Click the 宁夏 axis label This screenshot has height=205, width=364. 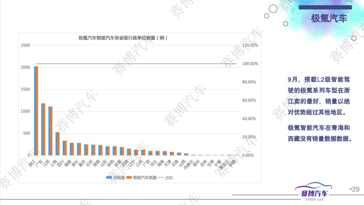click(218, 163)
